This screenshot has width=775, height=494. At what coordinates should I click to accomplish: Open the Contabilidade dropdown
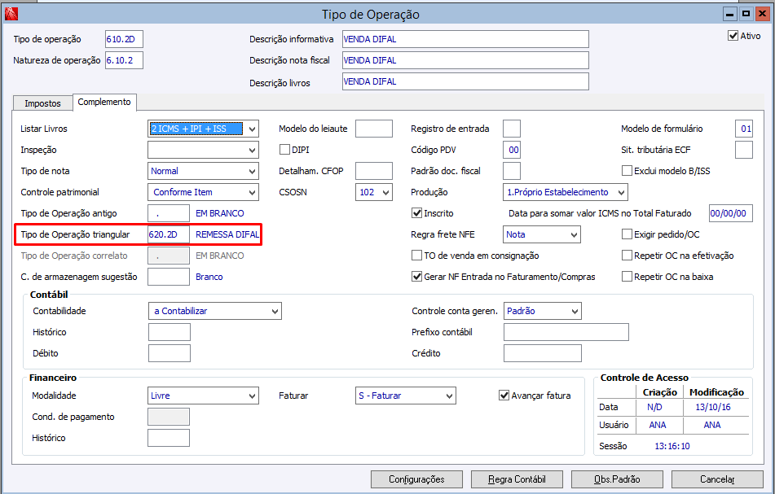click(274, 311)
